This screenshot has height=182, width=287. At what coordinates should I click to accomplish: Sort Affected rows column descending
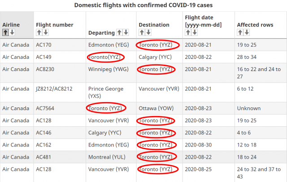coord(247,32)
